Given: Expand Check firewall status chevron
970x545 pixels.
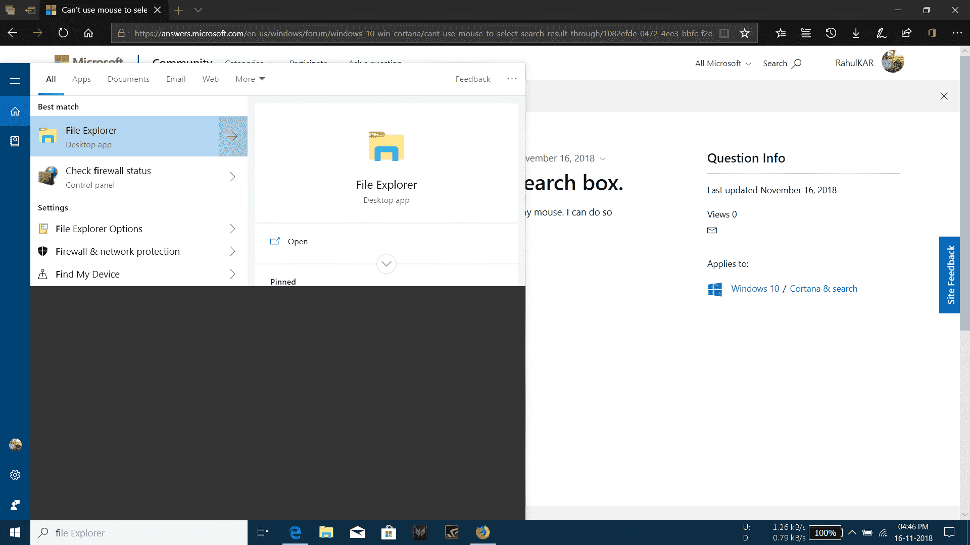Looking at the screenshot, I should pos(232,177).
